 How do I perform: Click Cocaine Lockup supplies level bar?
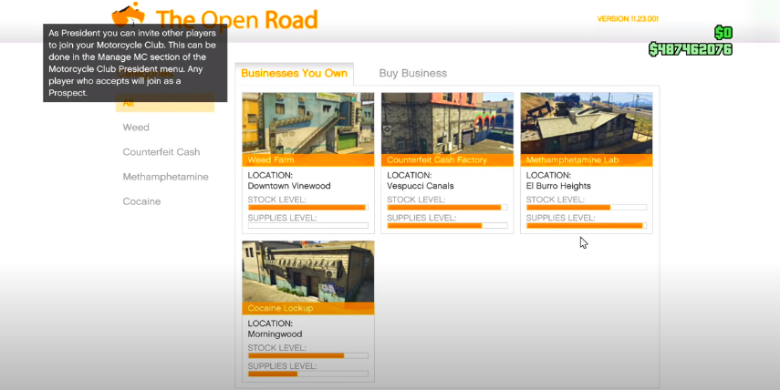[308, 374]
